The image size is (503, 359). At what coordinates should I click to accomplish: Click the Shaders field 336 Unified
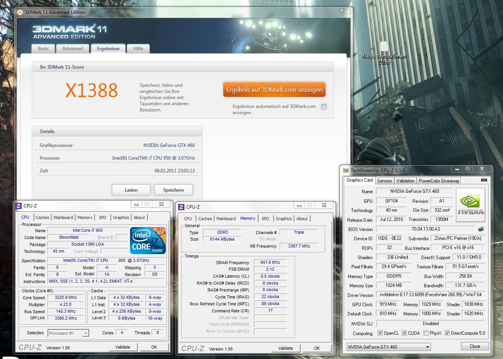pyautogui.click(x=397, y=257)
